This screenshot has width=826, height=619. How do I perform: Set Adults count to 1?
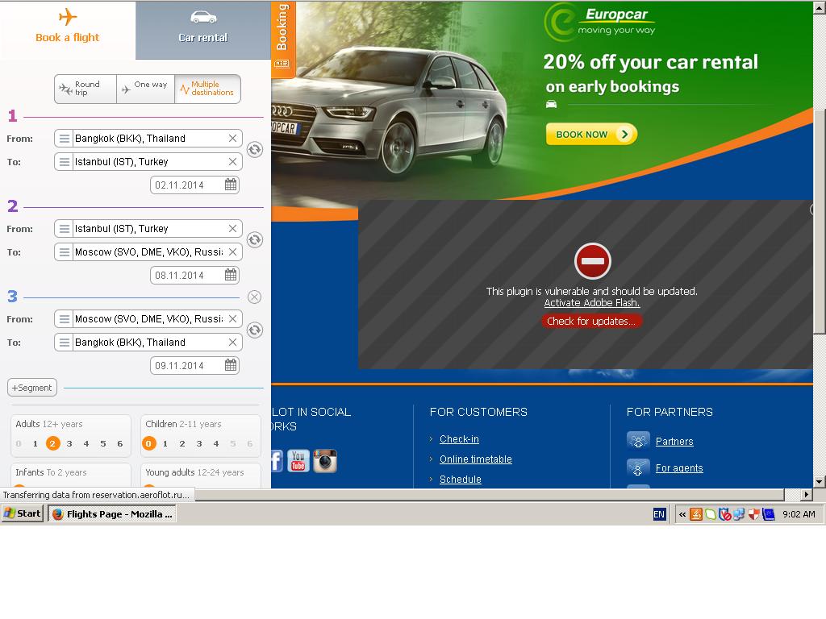pyautogui.click(x=35, y=444)
